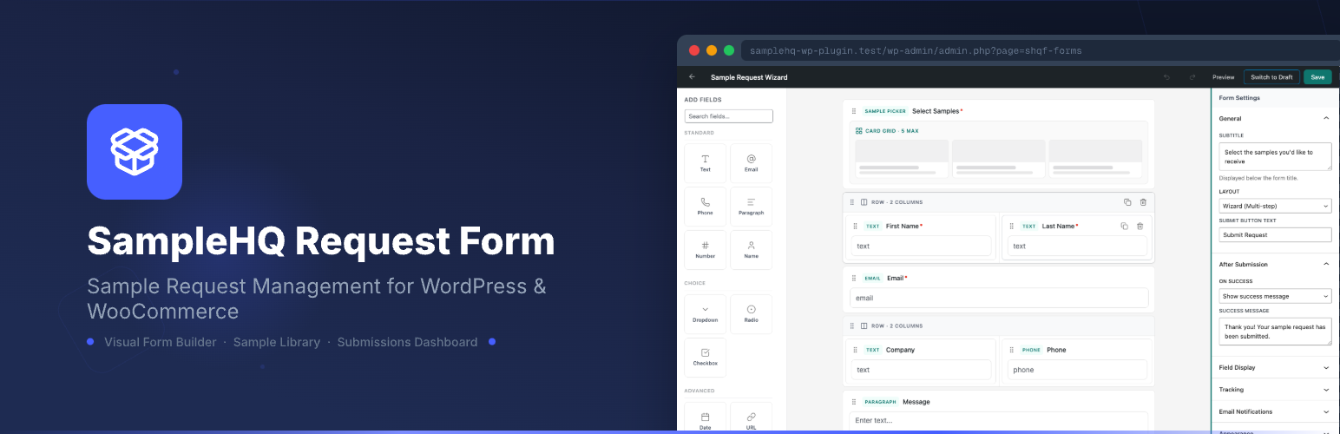Duplicate the First/Last Name row
Image resolution: width=1340 pixels, height=434 pixels.
pos(1127,202)
